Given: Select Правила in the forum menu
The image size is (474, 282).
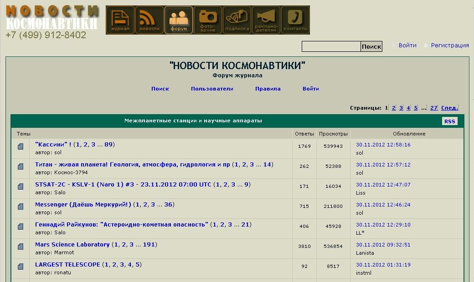Looking at the screenshot, I should tap(268, 89).
